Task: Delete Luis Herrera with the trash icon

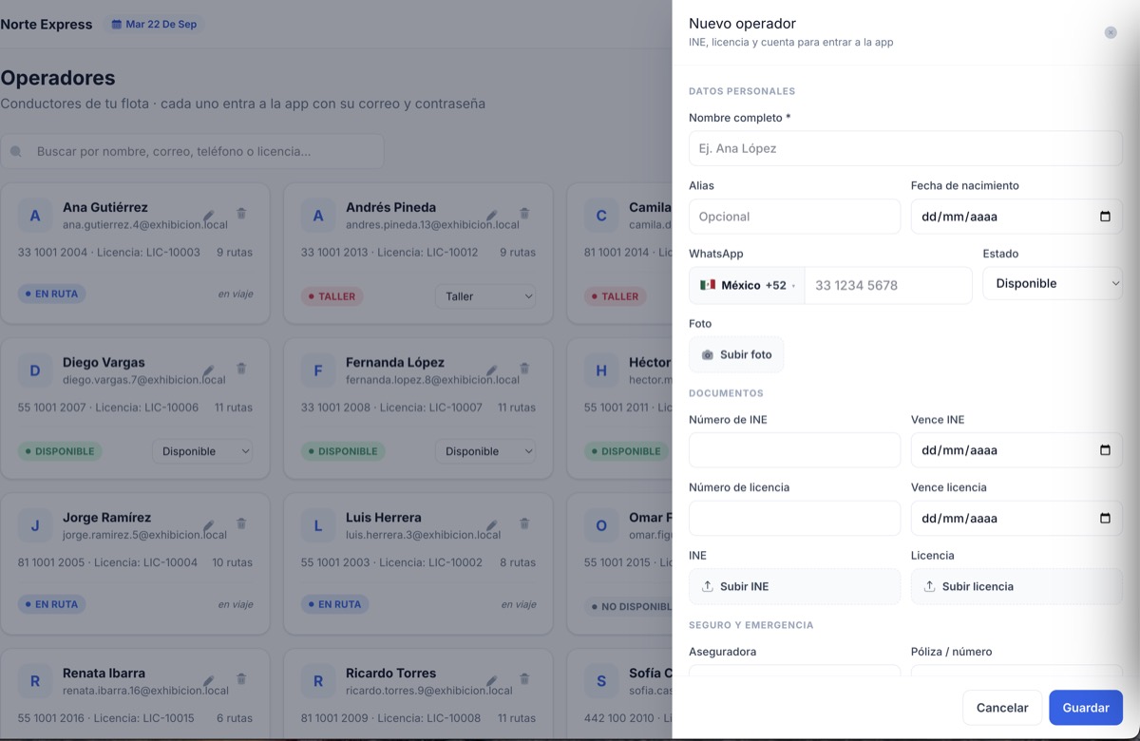Action: [x=524, y=524]
